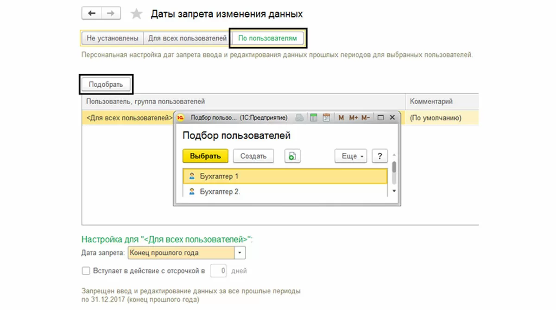Click the M- memory subtract button

366,118
